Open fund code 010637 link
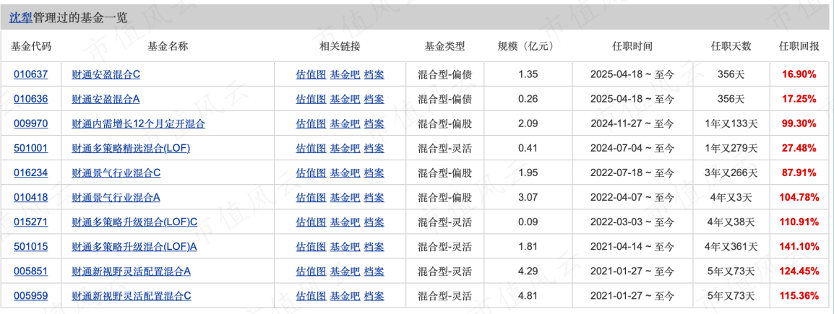The image size is (834, 314). (x=30, y=74)
